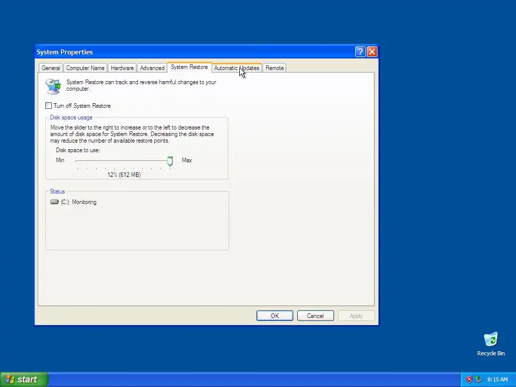The width and height of the screenshot is (516, 387).
Task: Click the System Restore computer icon
Action: (53, 86)
